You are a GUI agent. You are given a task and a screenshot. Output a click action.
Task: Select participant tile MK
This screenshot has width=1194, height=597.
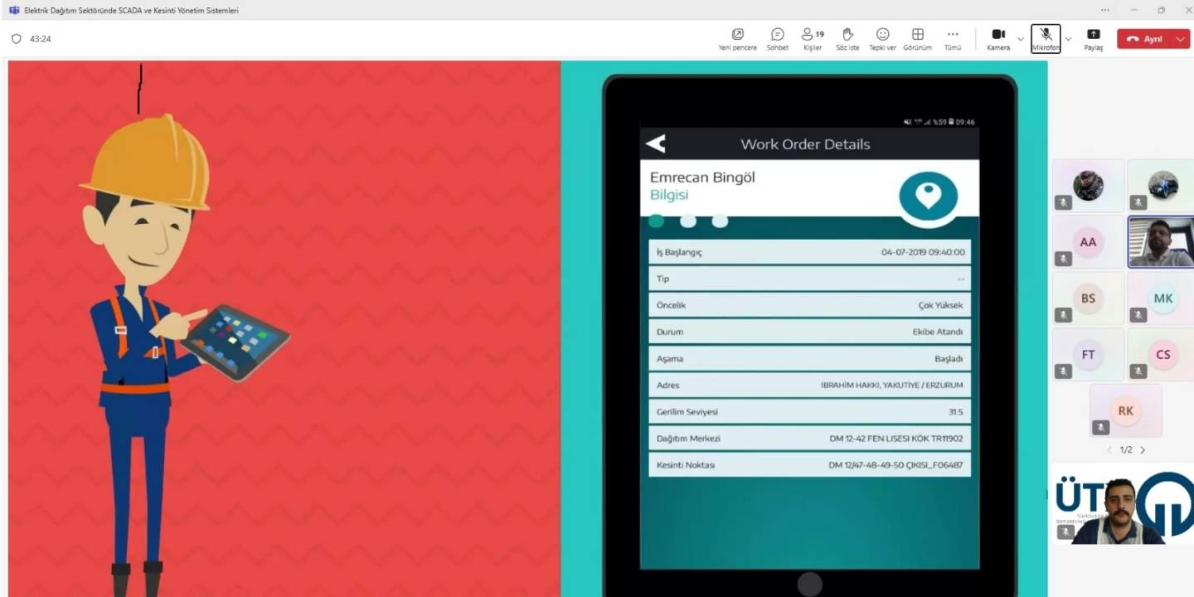click(1161, 298)
